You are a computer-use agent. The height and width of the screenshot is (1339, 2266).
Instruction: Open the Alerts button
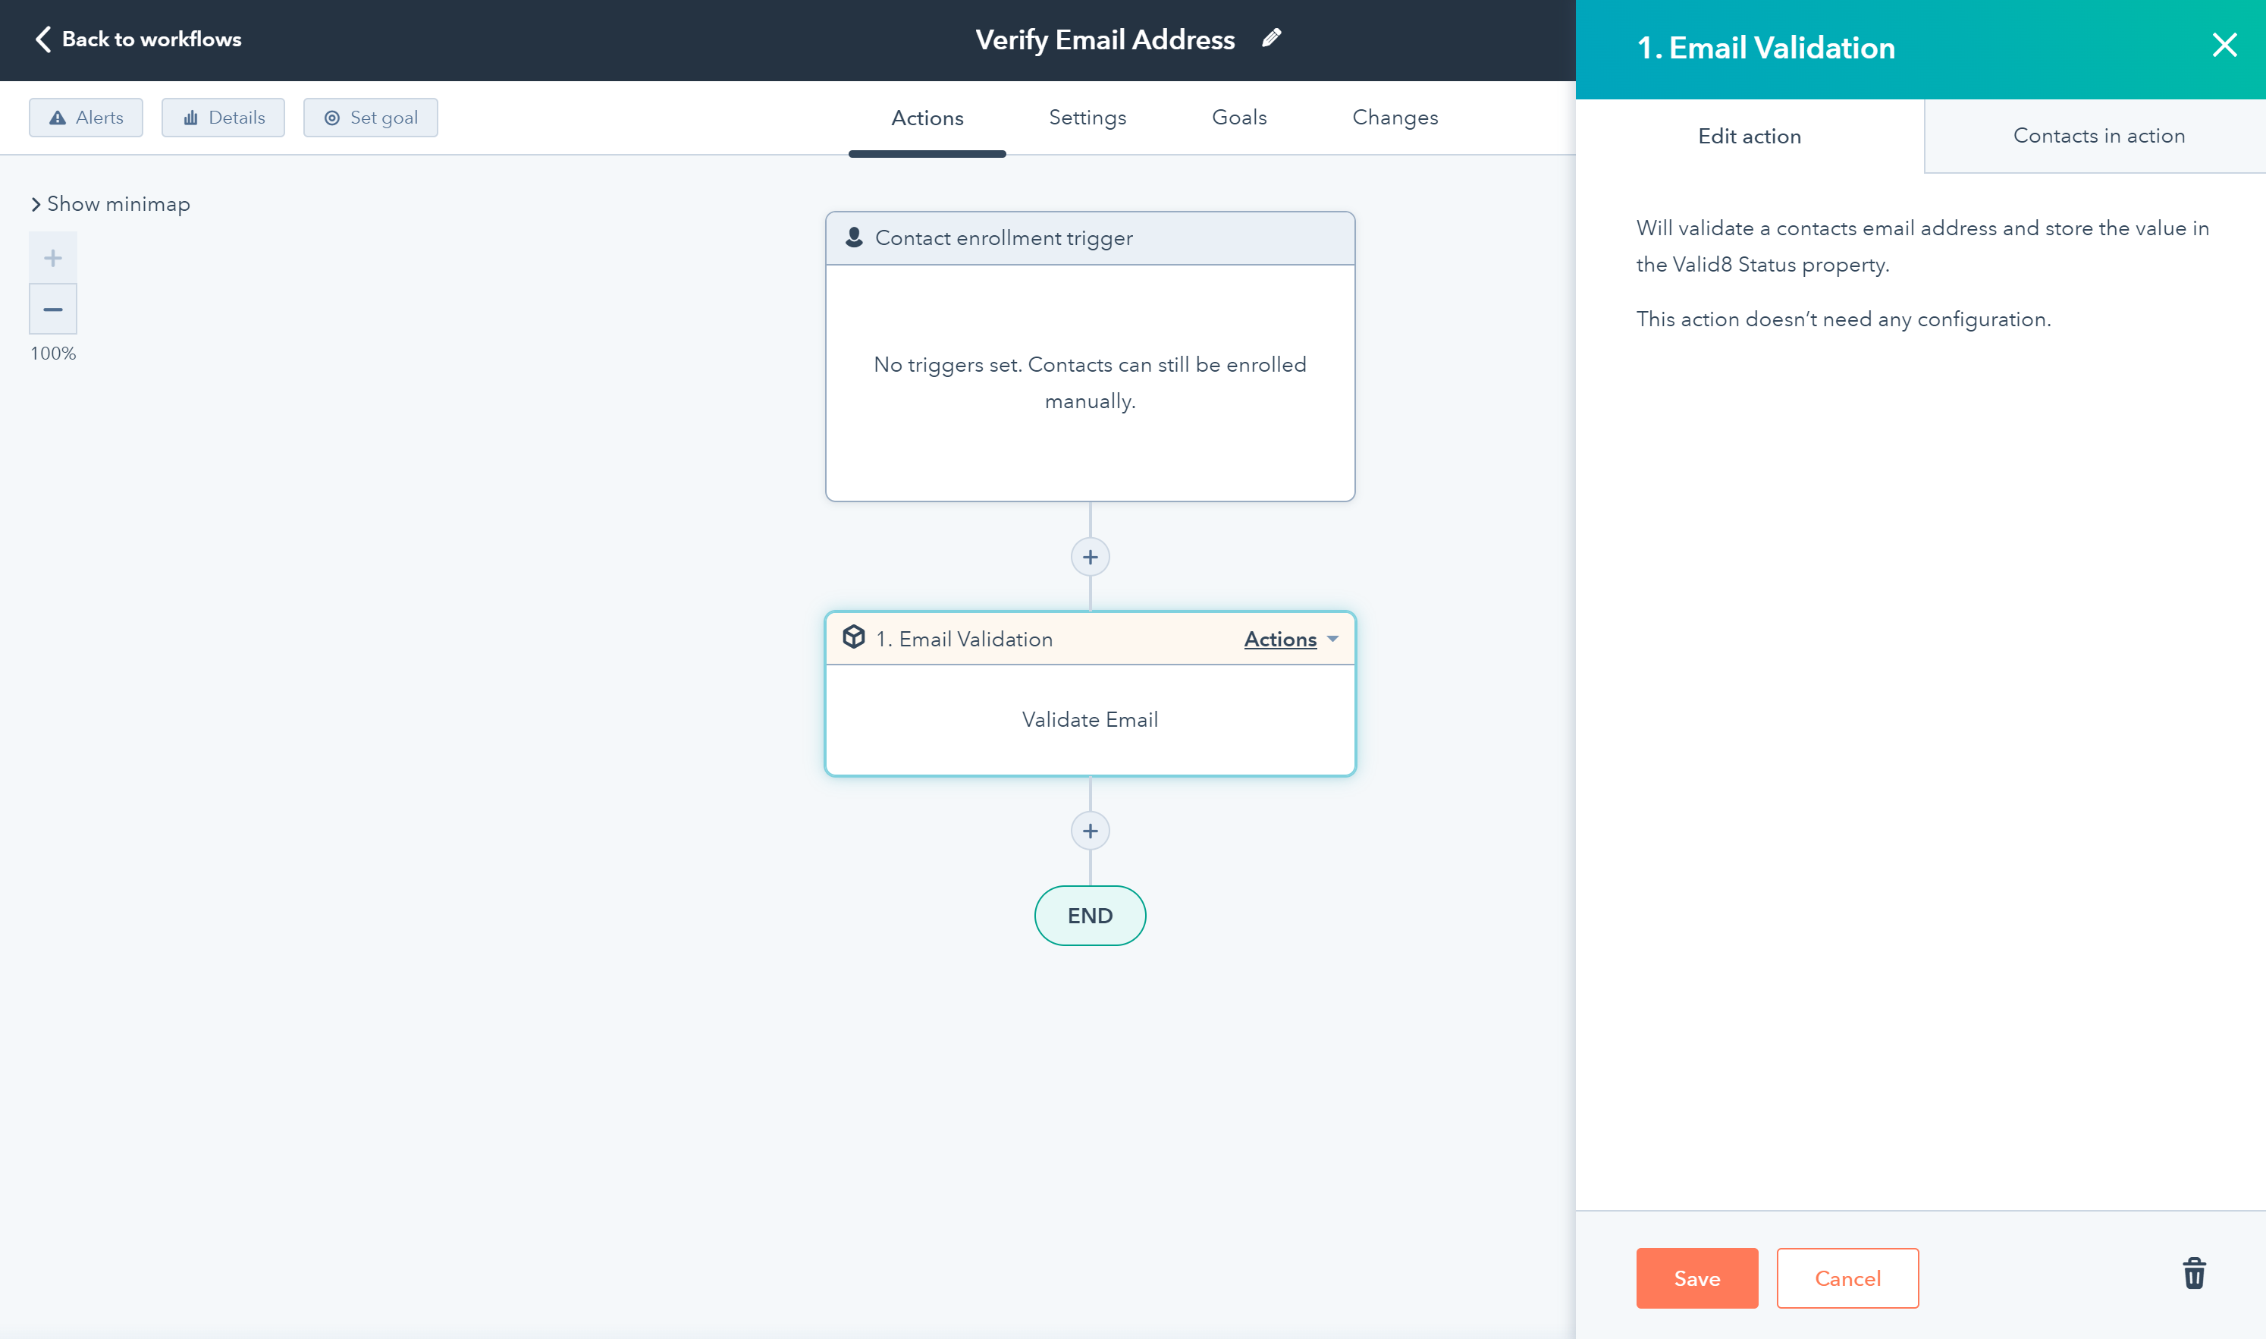(86, 118)
